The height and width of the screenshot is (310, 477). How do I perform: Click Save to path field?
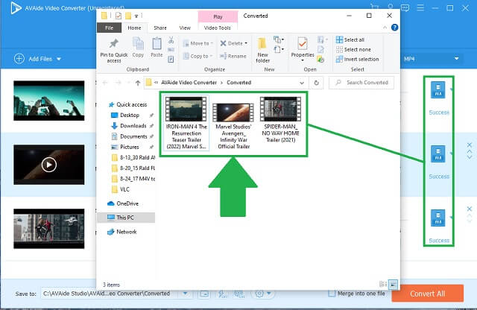(x=111, y=294)
